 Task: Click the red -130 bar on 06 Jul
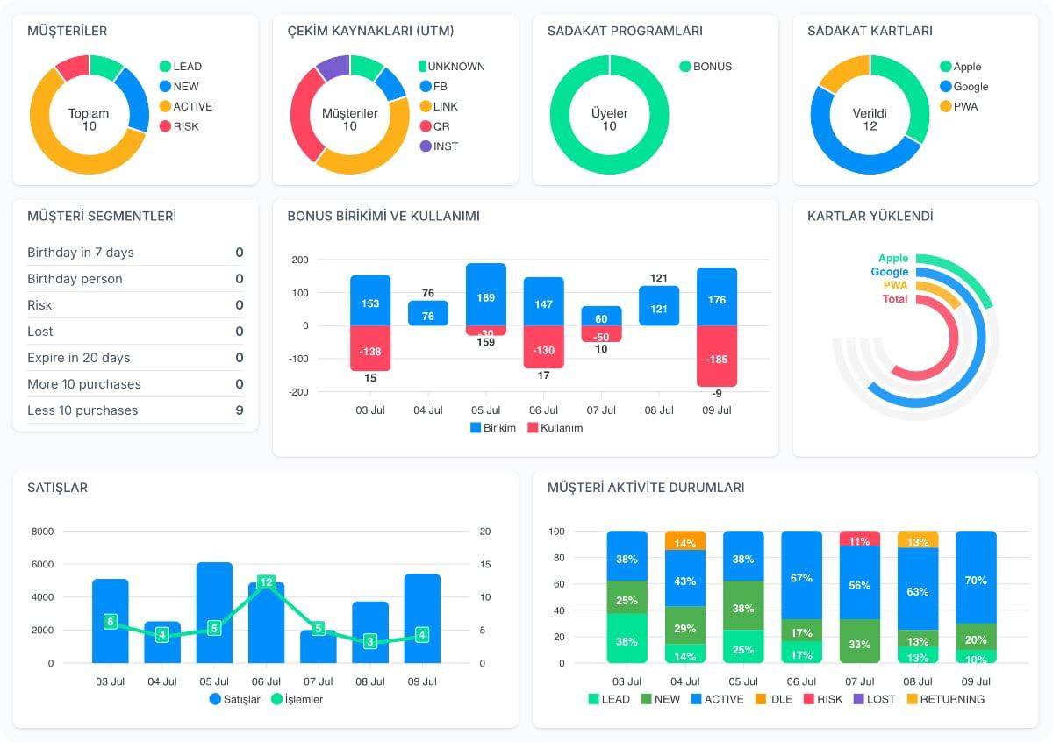[x=544, y=347]
